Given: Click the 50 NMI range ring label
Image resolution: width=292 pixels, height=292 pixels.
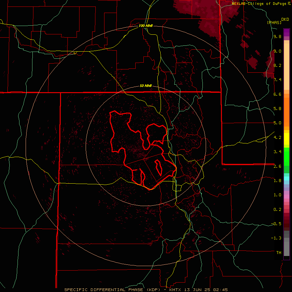Looking at the screenshot, I should click(146, 86).
